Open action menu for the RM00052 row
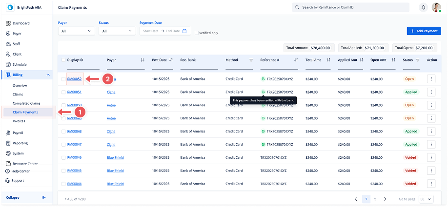448x207 pixels. [x=431, y=79]
